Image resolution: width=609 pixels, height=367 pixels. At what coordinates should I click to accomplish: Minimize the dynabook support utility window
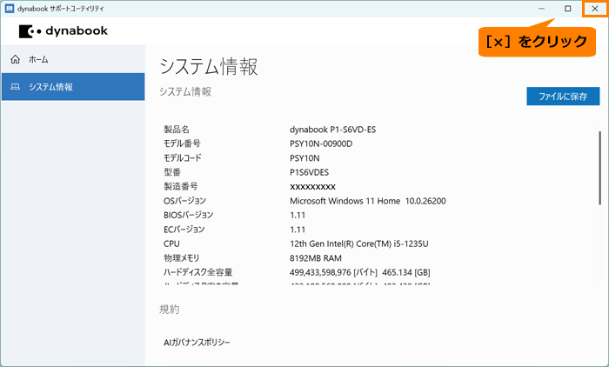coord(541,9)
